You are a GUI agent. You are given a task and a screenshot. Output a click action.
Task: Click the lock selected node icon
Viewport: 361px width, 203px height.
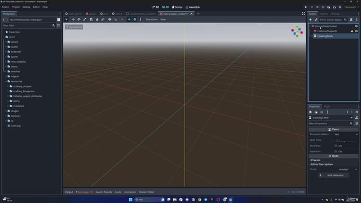point(97,20)
